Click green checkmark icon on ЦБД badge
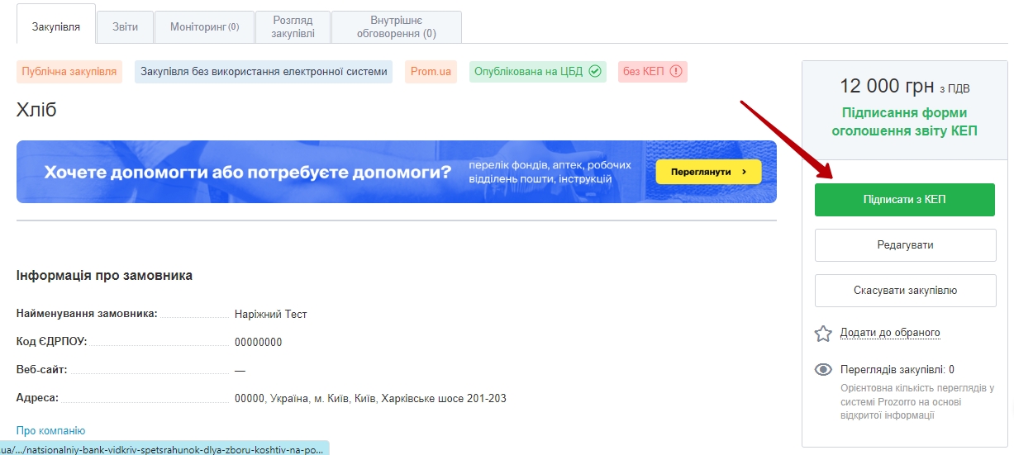 (x=594, y=72)
